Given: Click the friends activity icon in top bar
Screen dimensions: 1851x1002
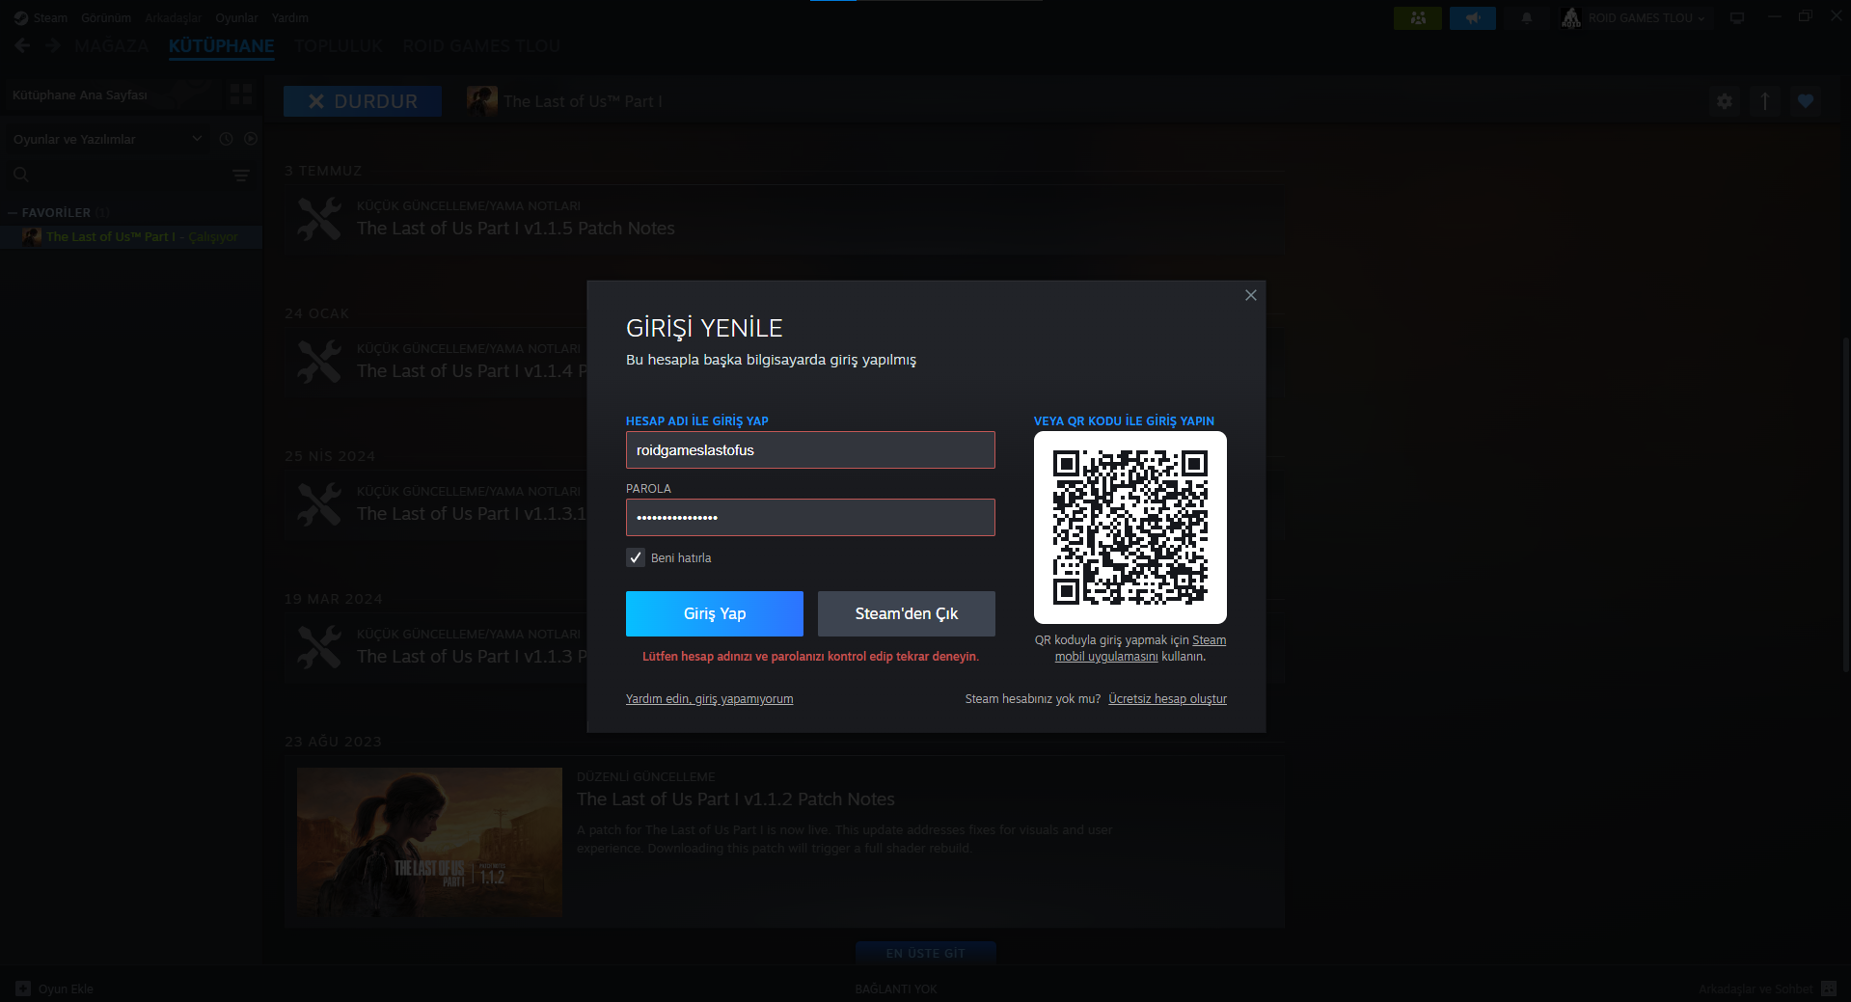Looking at the screenshot, I should click(1417, 18).
